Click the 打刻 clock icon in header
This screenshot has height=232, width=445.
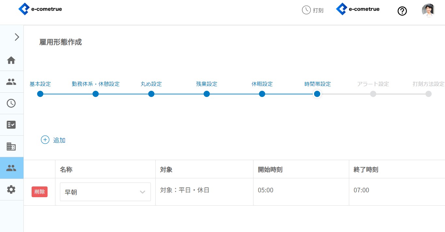pyautogui.click(x=306, y=10)
